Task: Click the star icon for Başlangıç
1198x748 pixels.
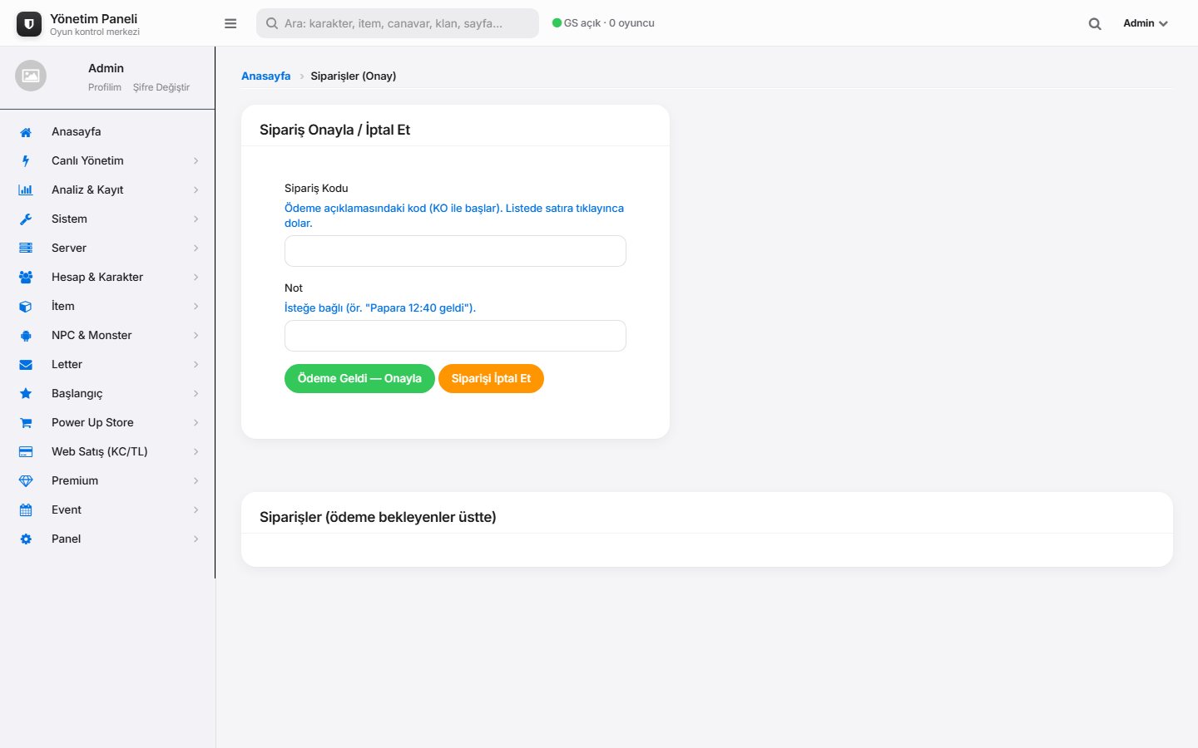Action: coord(26,394)
